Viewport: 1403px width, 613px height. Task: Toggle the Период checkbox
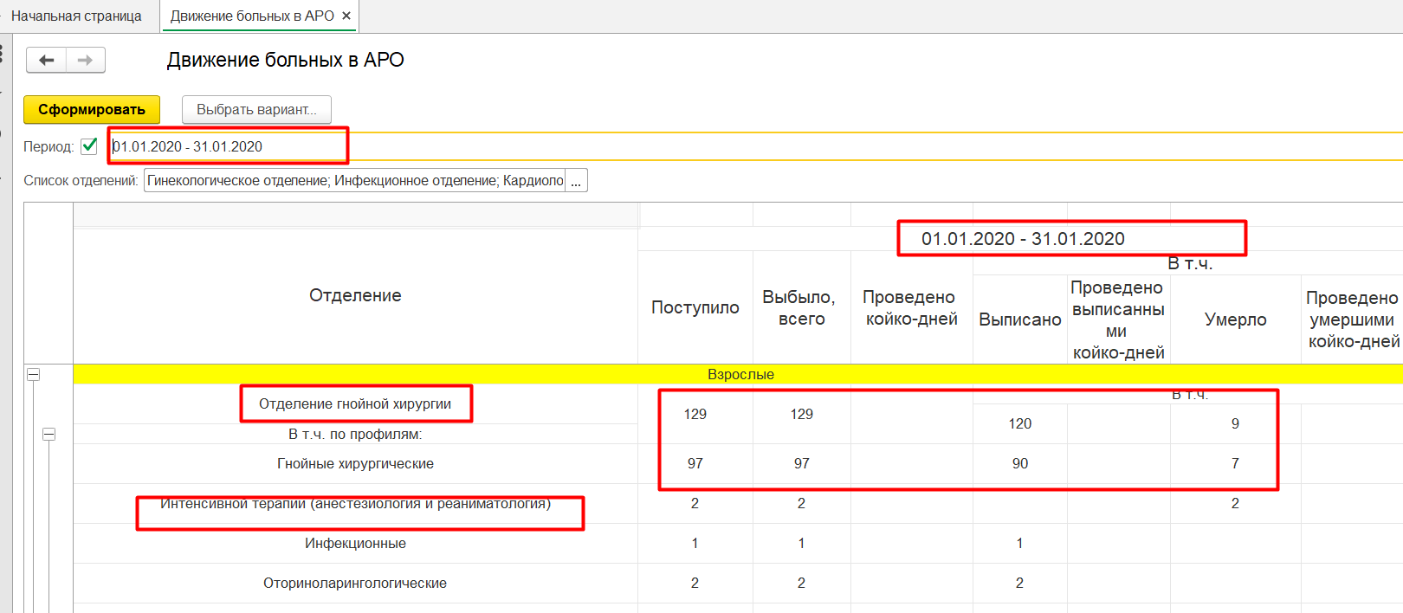click(x=89, y=146)
